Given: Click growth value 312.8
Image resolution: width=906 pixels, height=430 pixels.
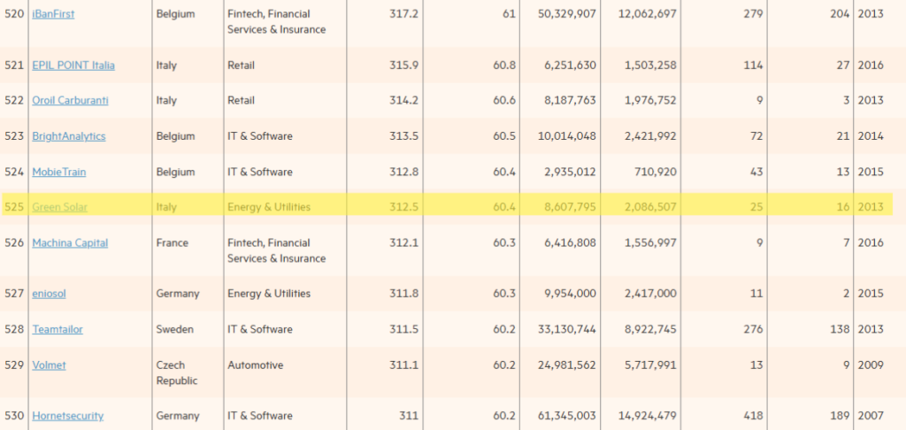Looking at the screenshot, I should coord(403,173).
